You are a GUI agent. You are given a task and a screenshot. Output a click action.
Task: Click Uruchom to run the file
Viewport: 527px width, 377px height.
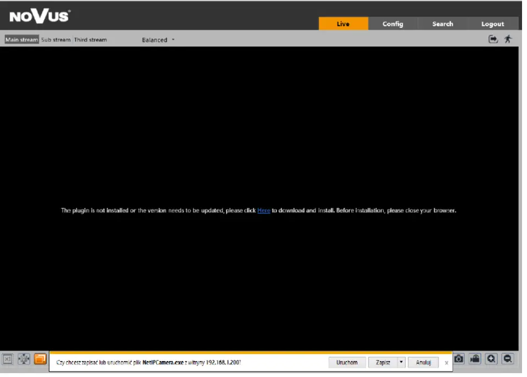click(347, 362)
